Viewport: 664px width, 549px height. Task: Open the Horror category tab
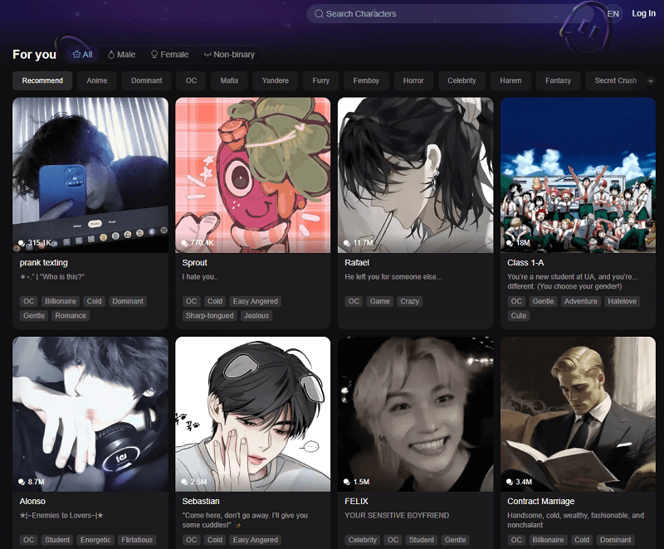(413, 80)
